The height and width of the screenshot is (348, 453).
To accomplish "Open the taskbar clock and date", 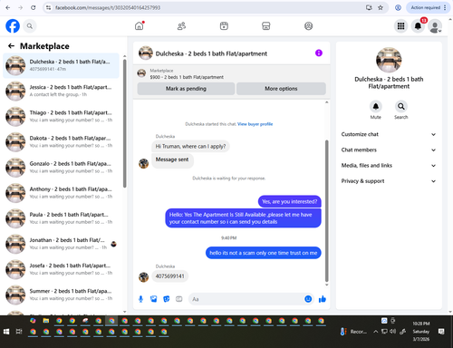I will (x=421, y=332).
